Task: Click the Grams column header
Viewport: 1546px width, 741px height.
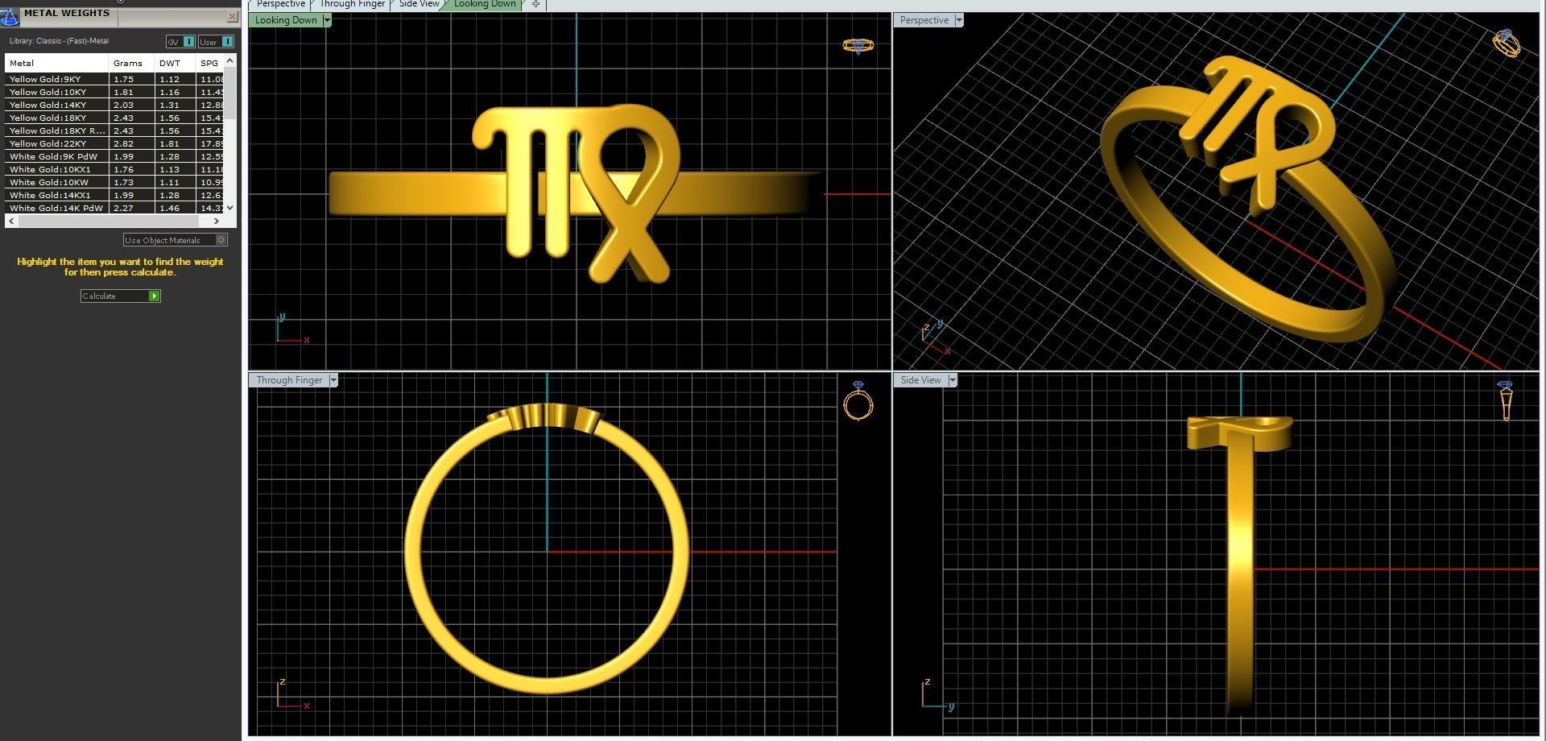Action: click(131, 63)
